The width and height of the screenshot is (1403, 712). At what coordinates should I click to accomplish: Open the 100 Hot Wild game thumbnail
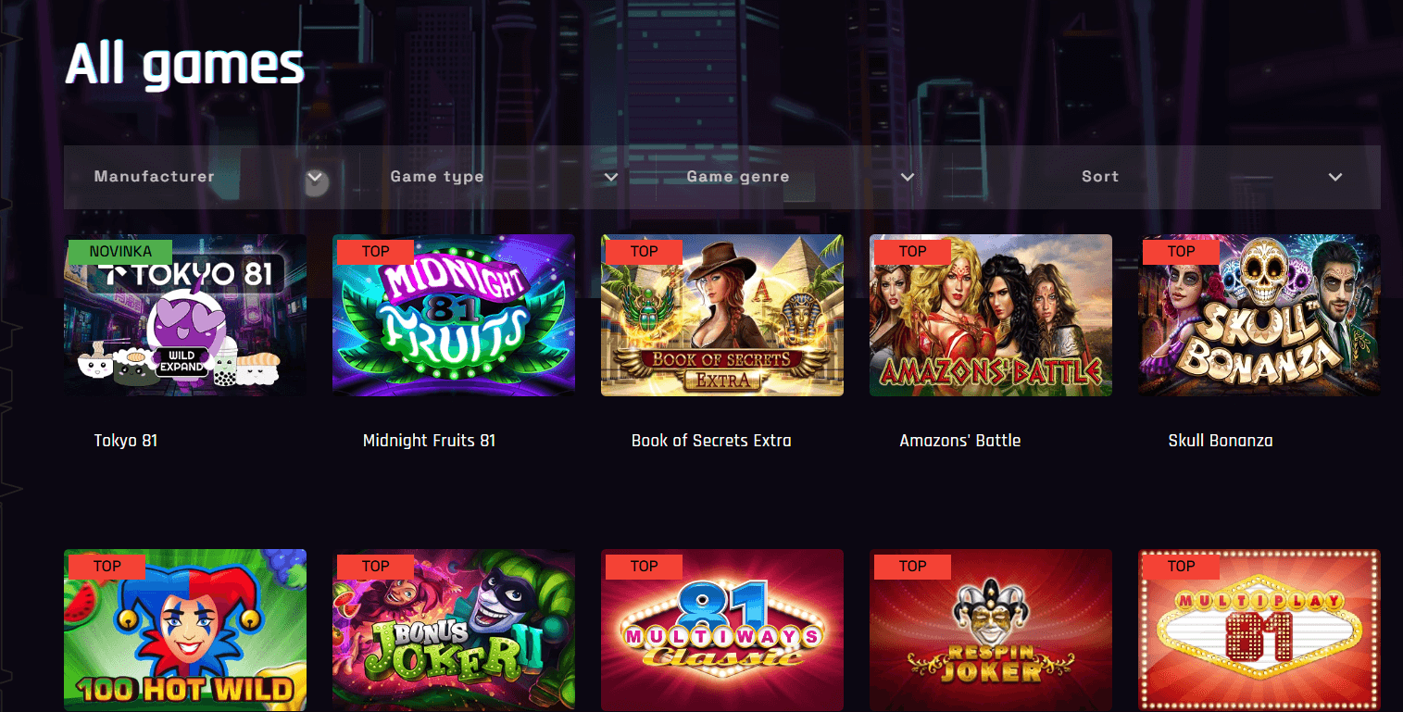(185, 631)
